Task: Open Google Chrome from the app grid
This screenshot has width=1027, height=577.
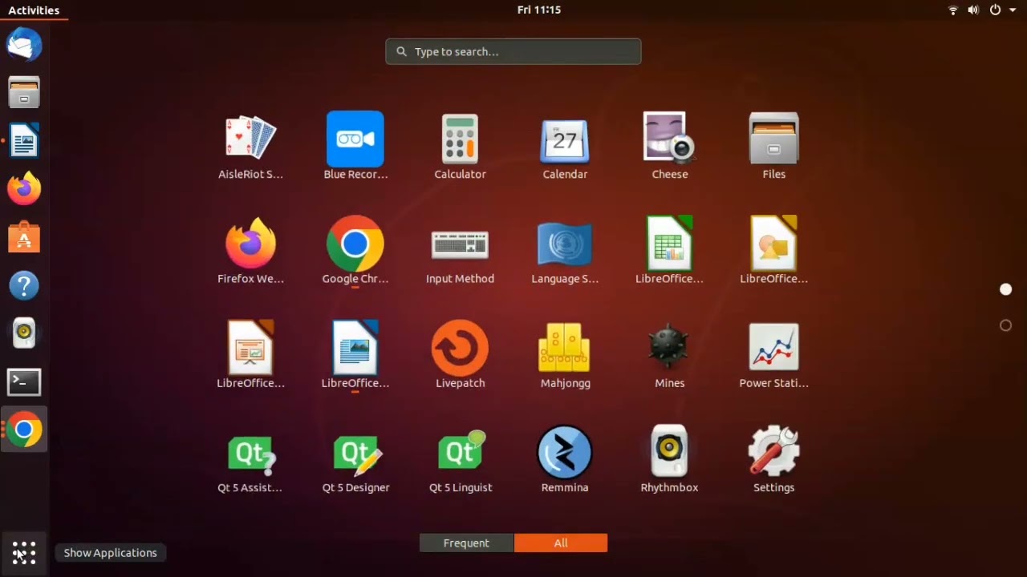Action: [355, 250]
